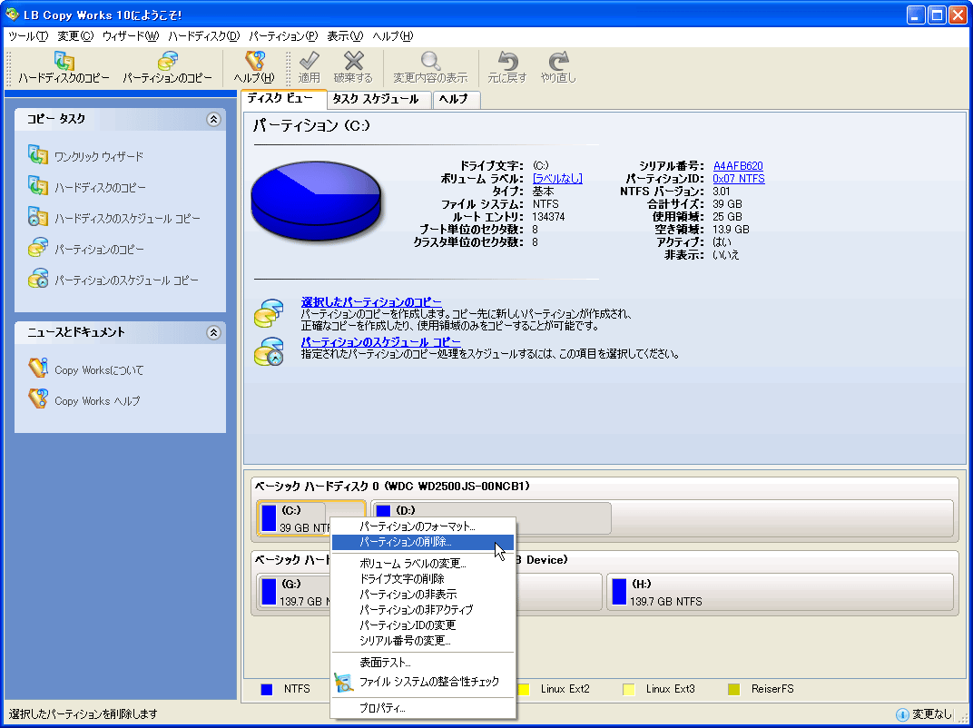
Task: Collapse the コピー タスク panel
Action: tap(213, 119)
